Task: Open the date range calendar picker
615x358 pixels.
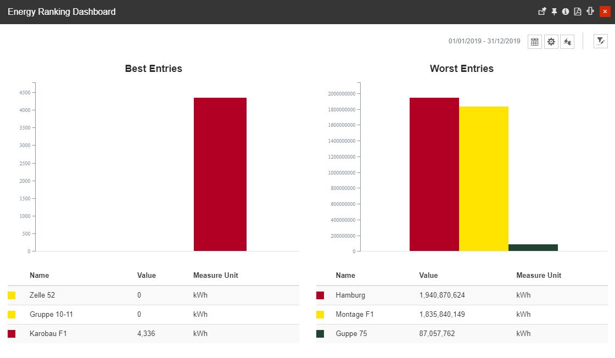Action: [x=534, y=41]
